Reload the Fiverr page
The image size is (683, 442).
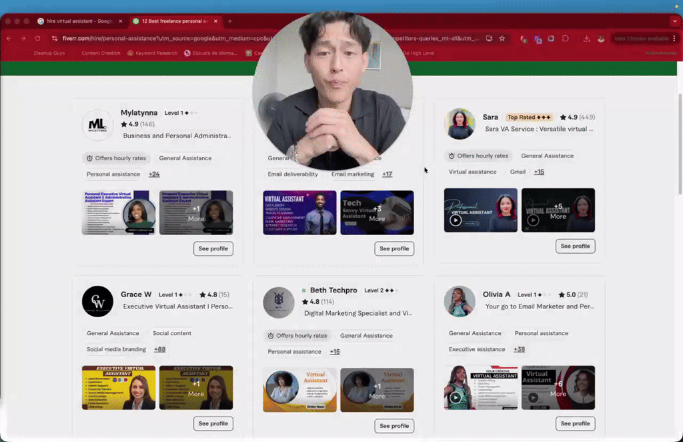pyautogui.click(x=37, y=38)
